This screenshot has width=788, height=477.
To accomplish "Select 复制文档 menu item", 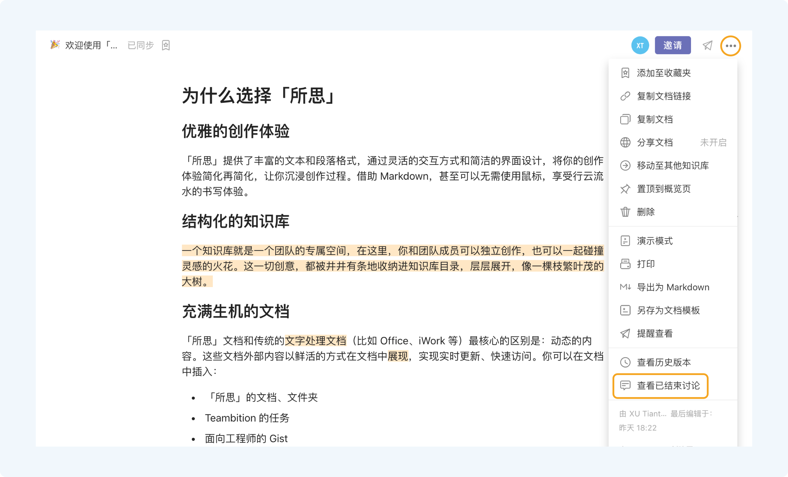I will pyautogui.click(x=673, y=119).
